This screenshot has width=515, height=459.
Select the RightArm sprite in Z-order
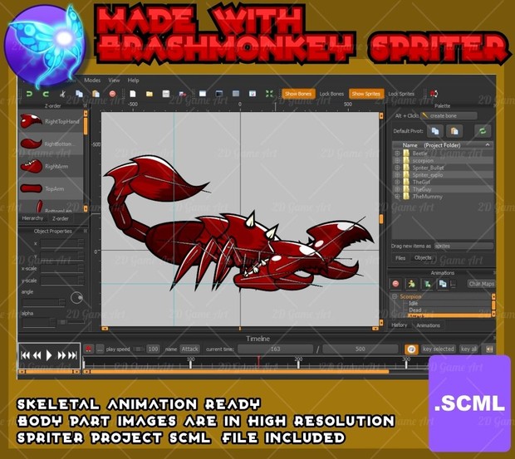pos(51,166)
